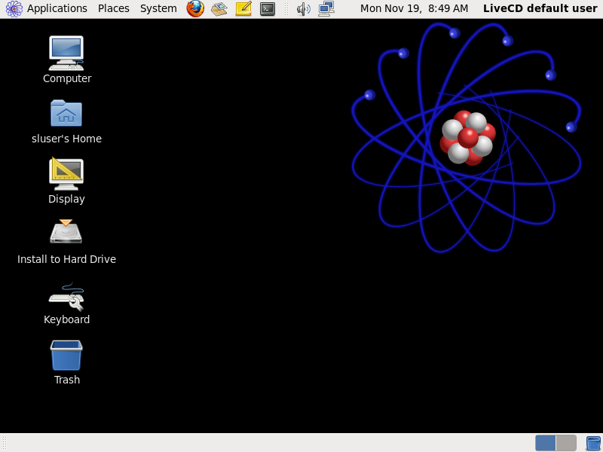Click the mail client launcher icon
Viewport: 603px width, 452px height.
click(x=219, y=8)
